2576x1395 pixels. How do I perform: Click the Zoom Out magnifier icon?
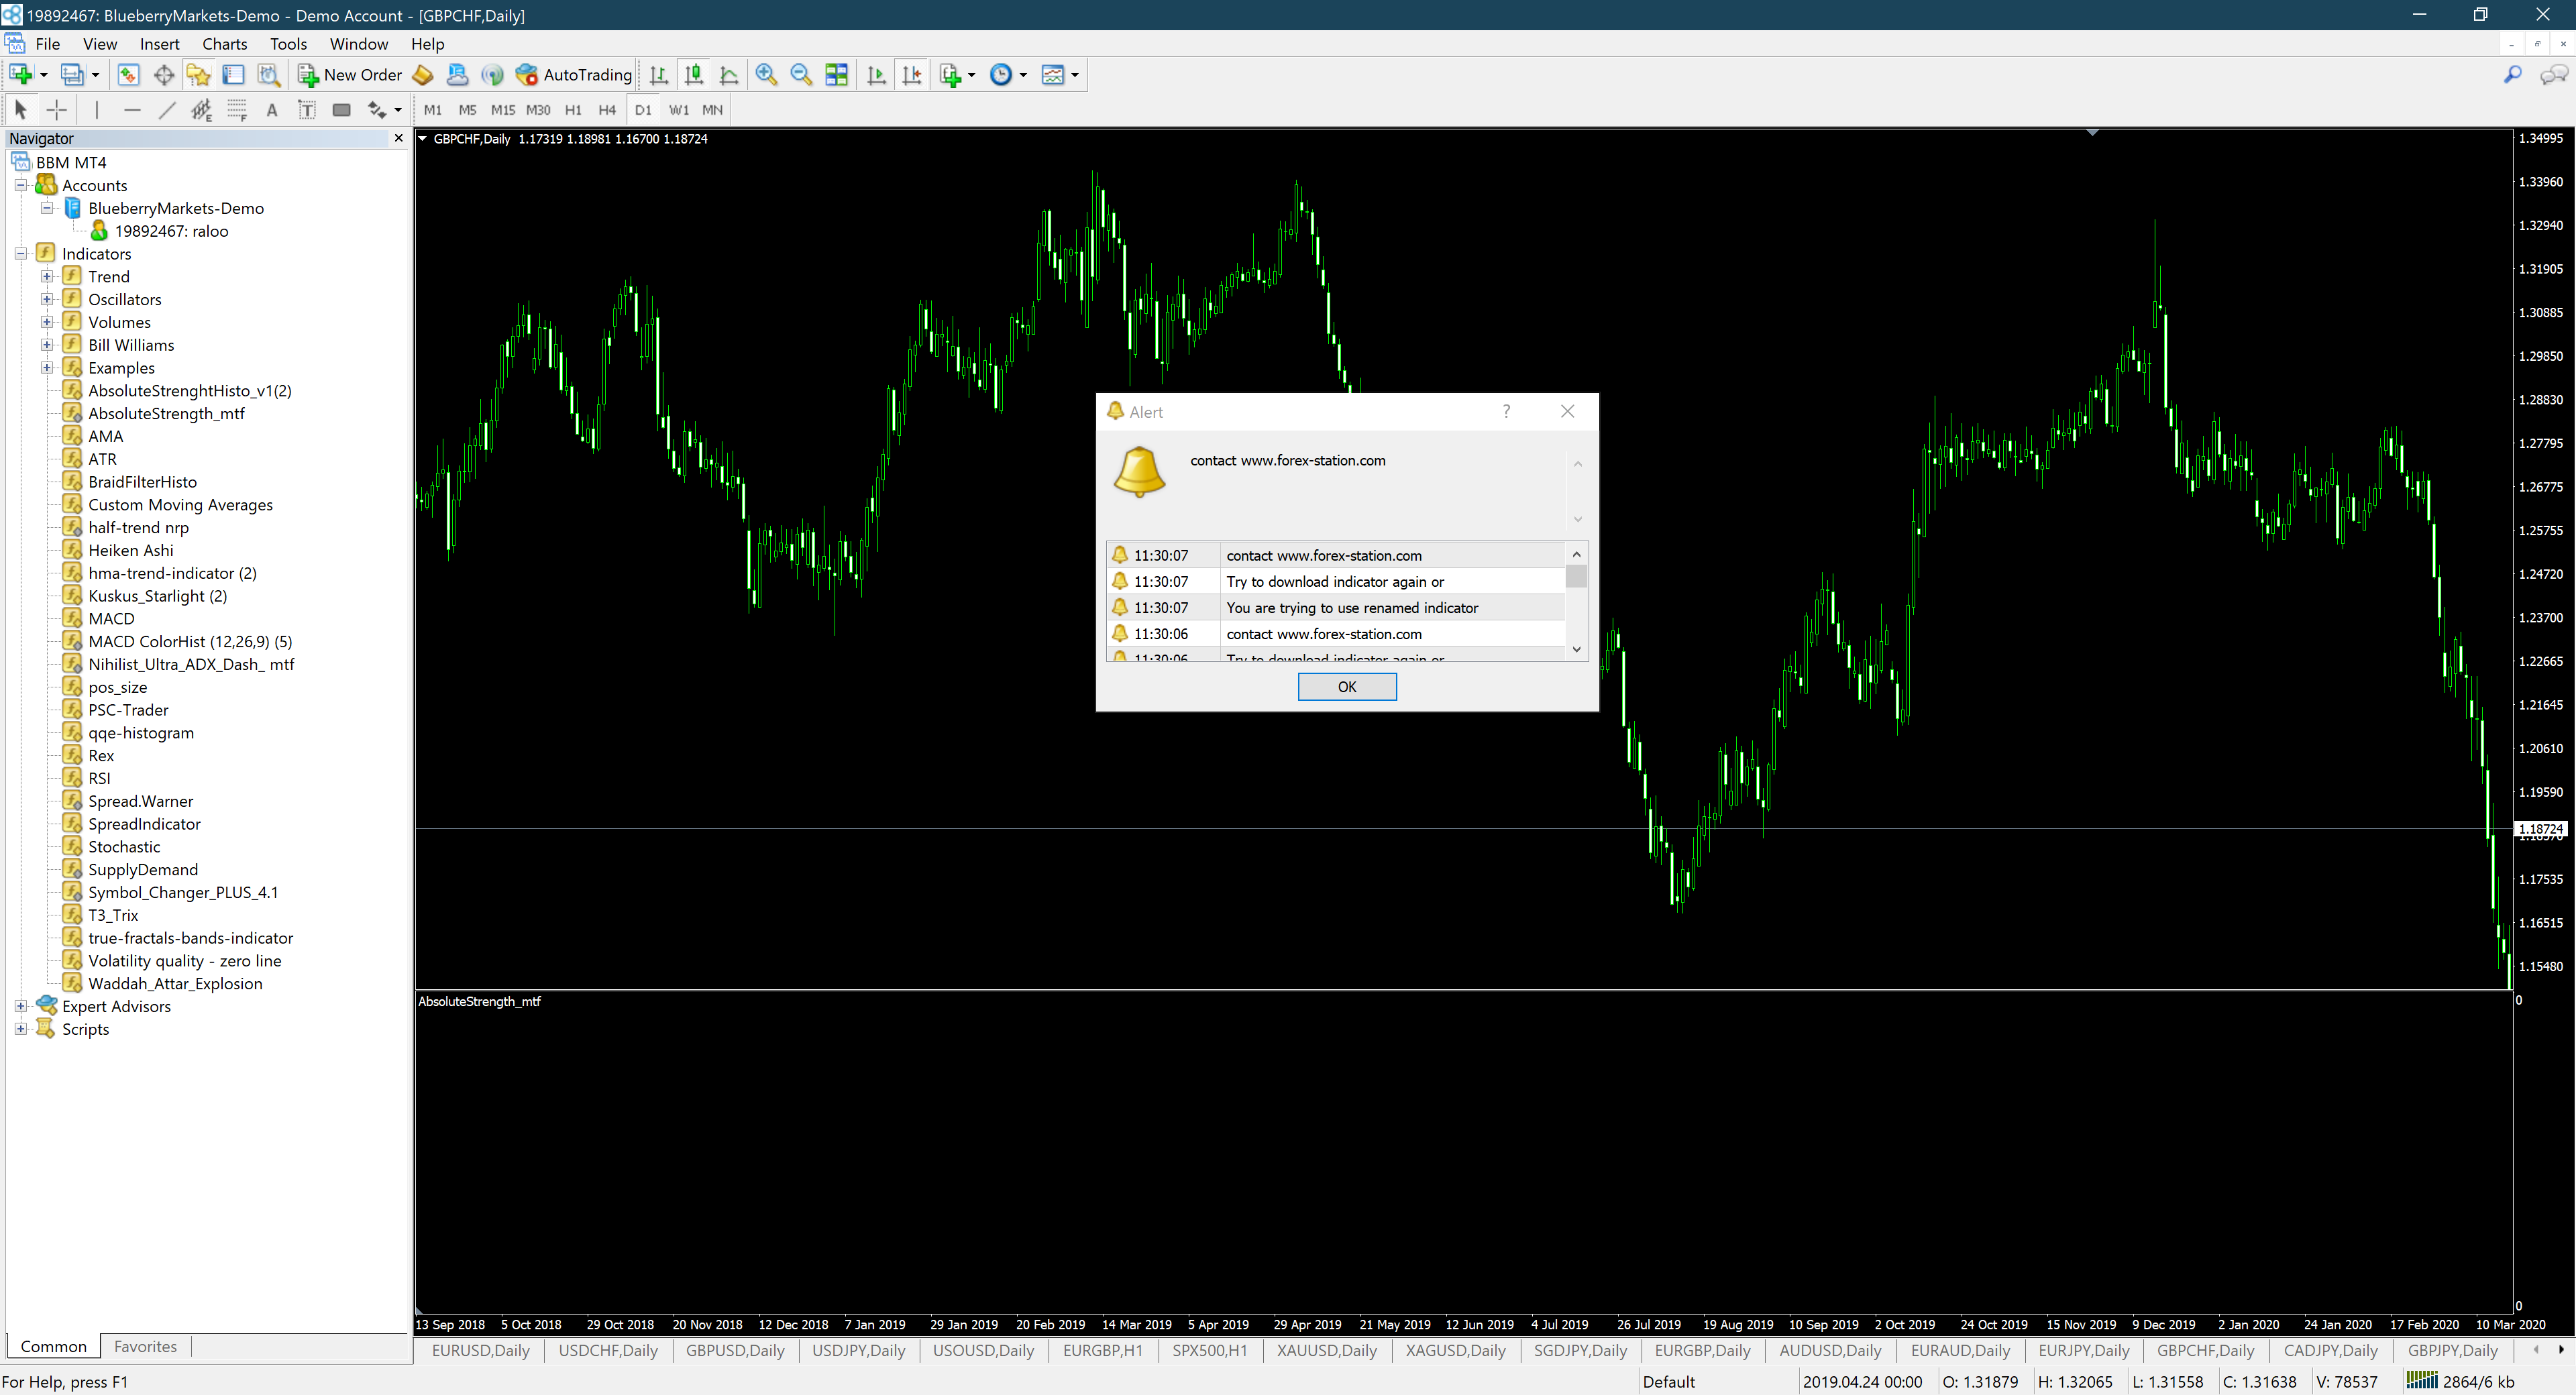[801, 75]
